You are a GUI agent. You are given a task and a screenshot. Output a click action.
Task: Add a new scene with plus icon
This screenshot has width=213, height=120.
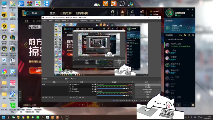pyautogui.click(x=43, y=98)
